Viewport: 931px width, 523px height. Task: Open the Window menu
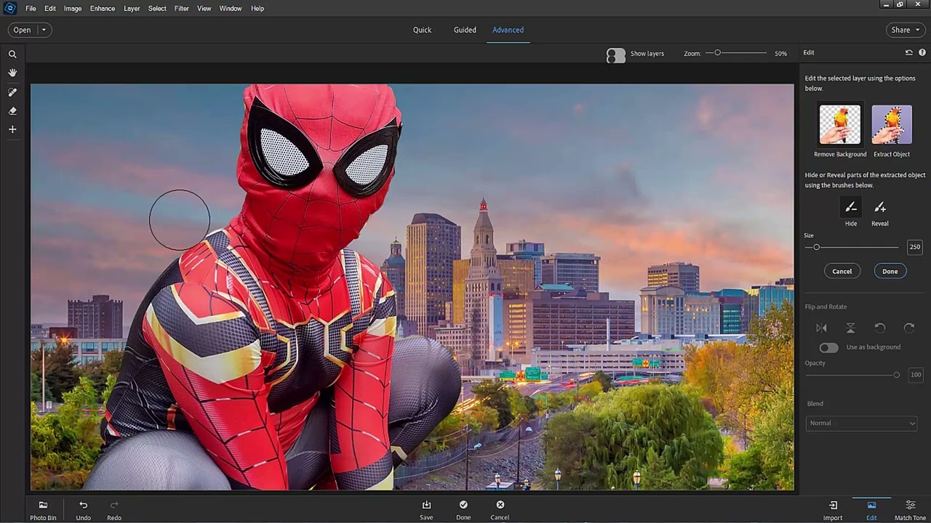[x=231, y=9]
